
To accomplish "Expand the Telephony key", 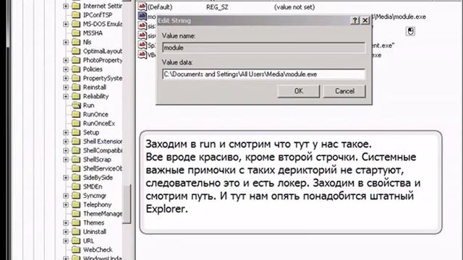I will (66, 204).
